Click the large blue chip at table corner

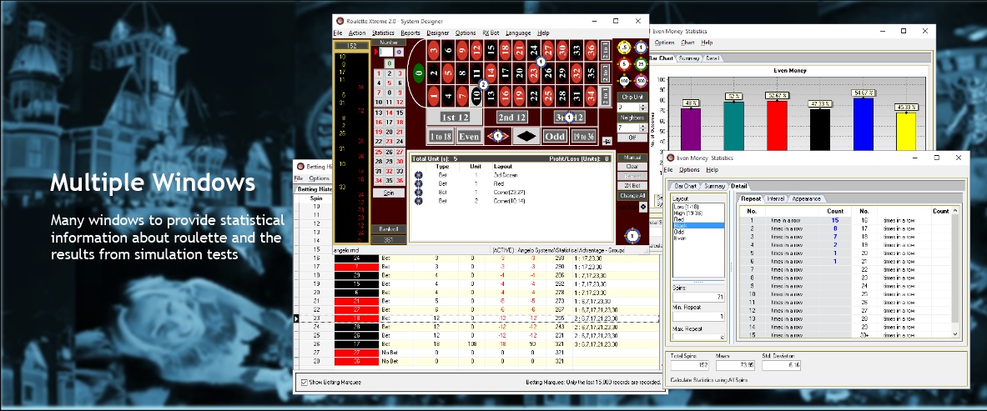(x=633, y=236)
